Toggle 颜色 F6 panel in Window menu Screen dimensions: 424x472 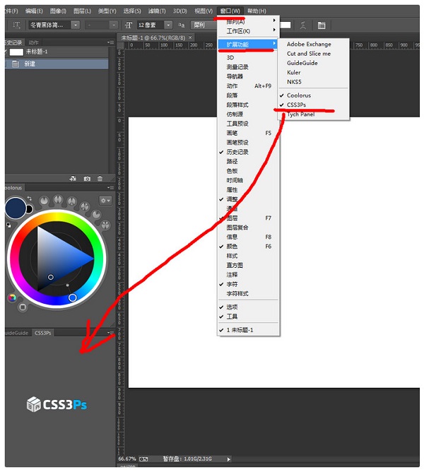point(247,246)
